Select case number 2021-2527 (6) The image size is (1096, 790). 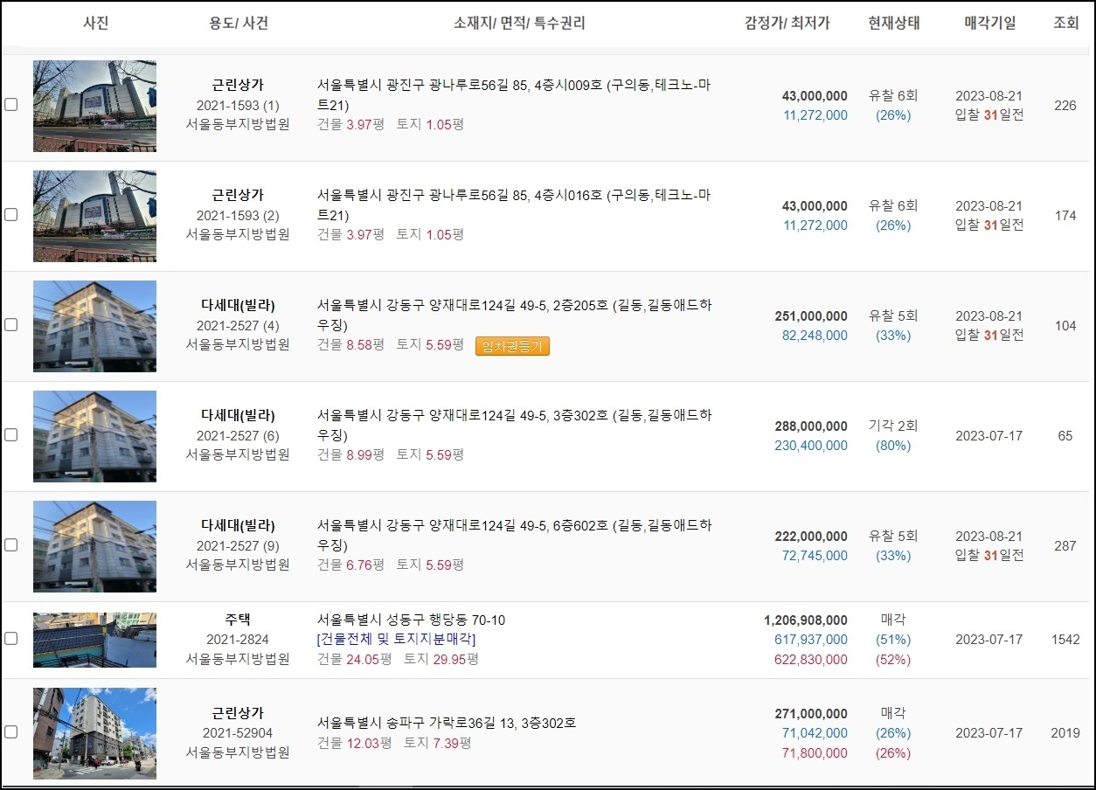coord(238,436)
